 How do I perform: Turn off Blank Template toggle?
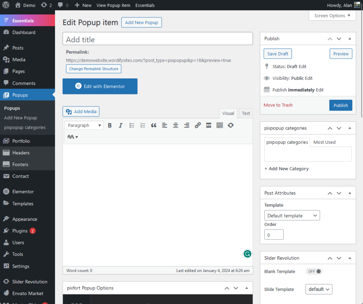[x=314, y=271]
